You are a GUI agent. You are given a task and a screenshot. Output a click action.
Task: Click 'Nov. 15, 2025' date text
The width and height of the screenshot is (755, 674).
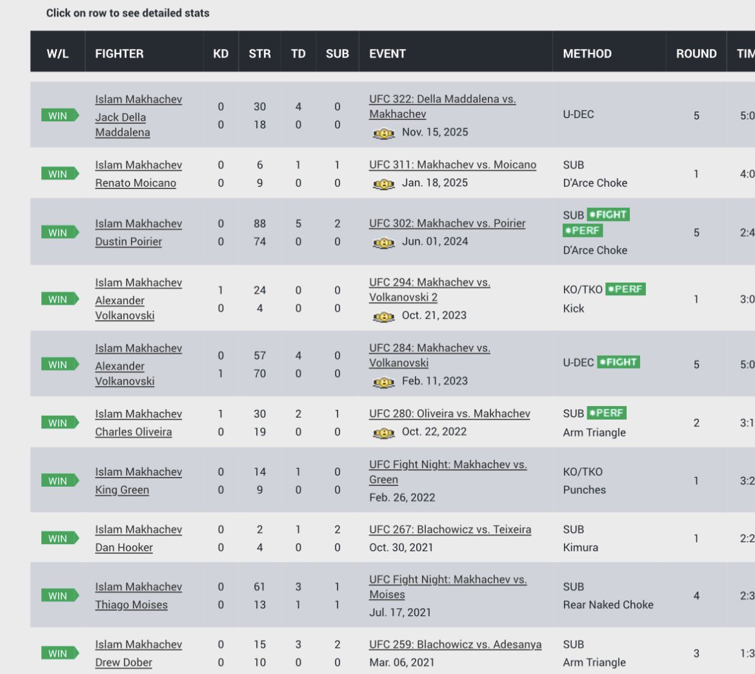point(435,132)
